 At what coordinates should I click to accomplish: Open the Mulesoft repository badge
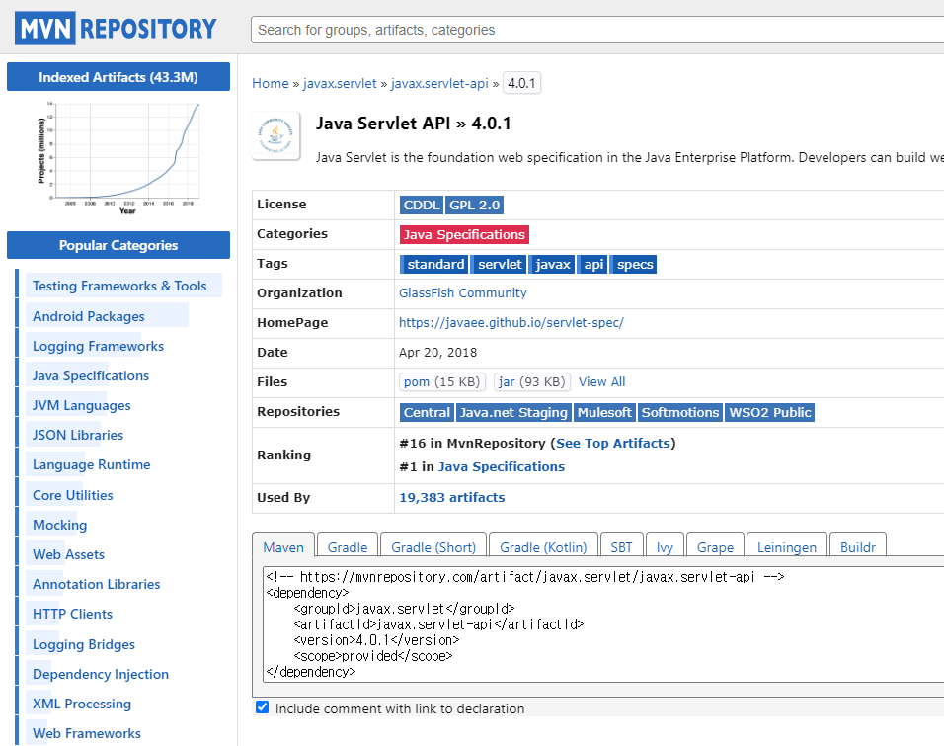point(604,412)
